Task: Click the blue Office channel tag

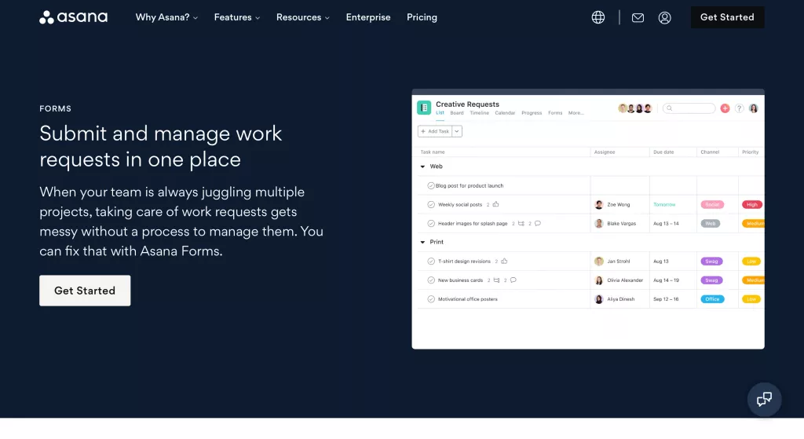Action: (712, 299)
